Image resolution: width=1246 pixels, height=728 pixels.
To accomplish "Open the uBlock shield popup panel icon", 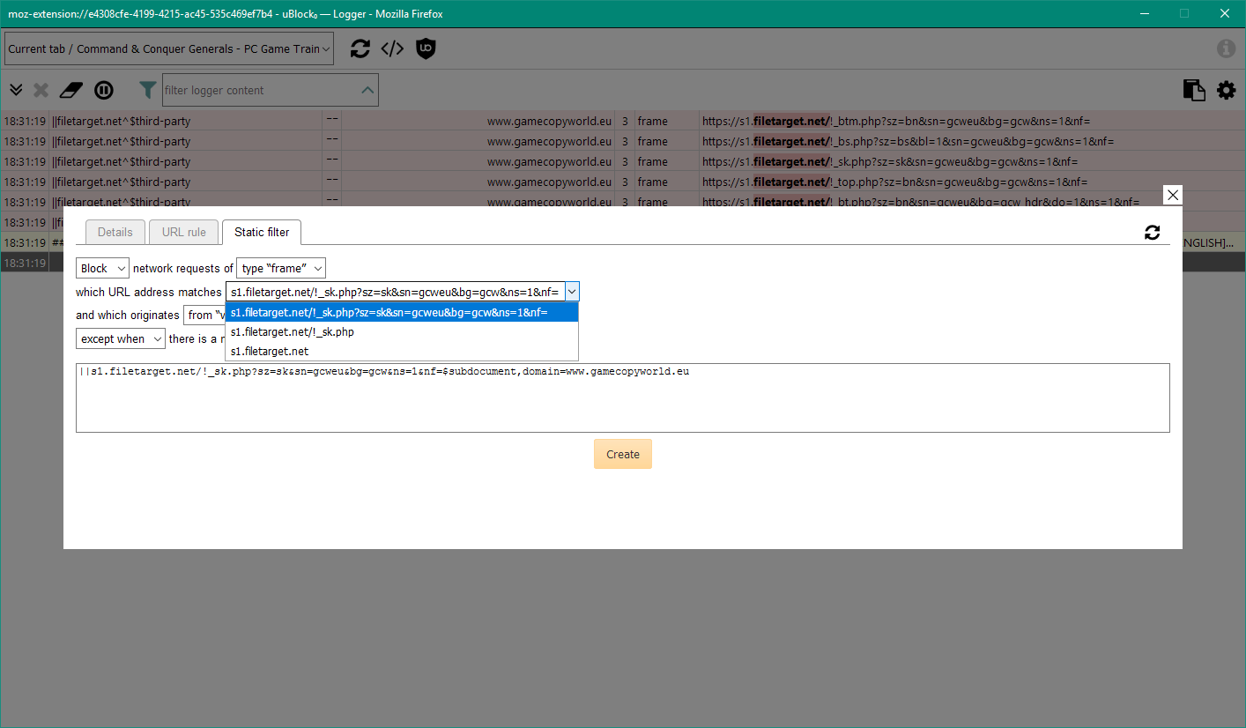I will 426,48.
